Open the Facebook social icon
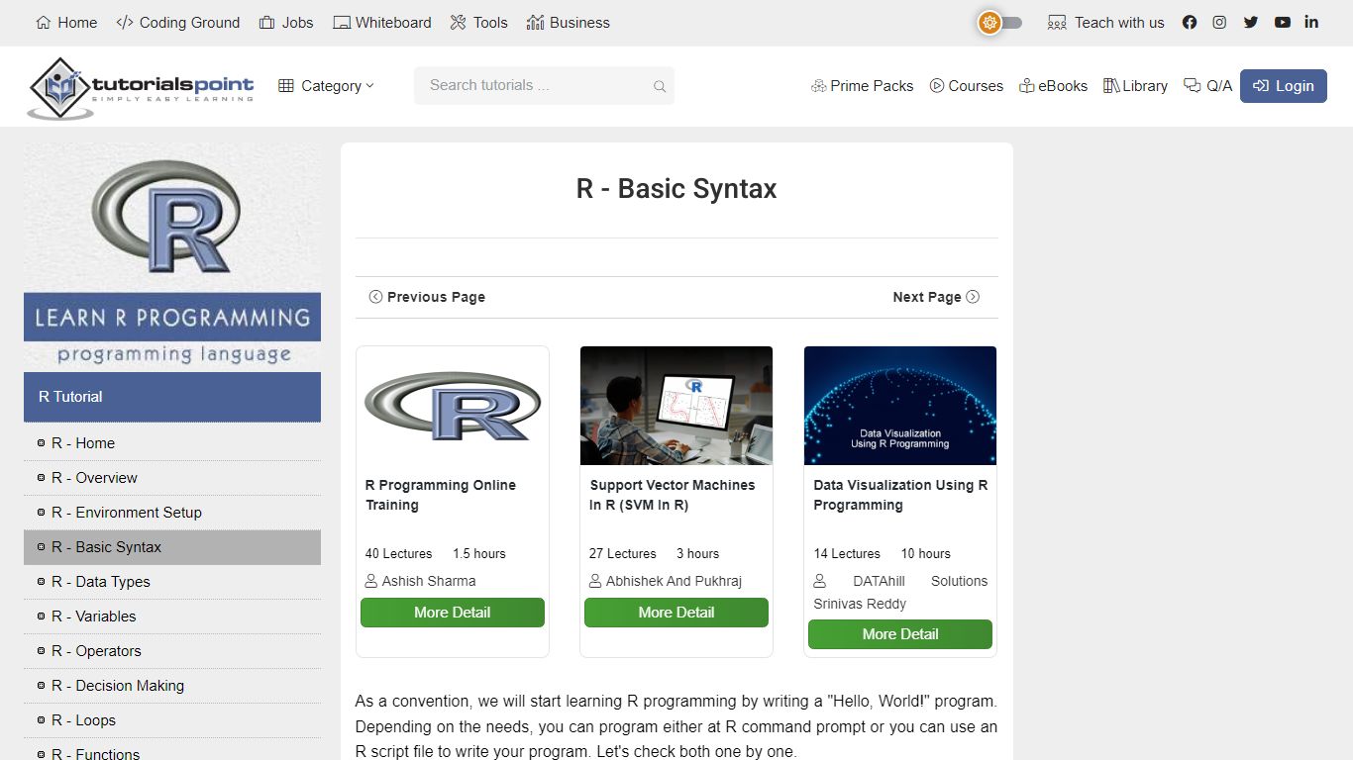 [1190, 22]
